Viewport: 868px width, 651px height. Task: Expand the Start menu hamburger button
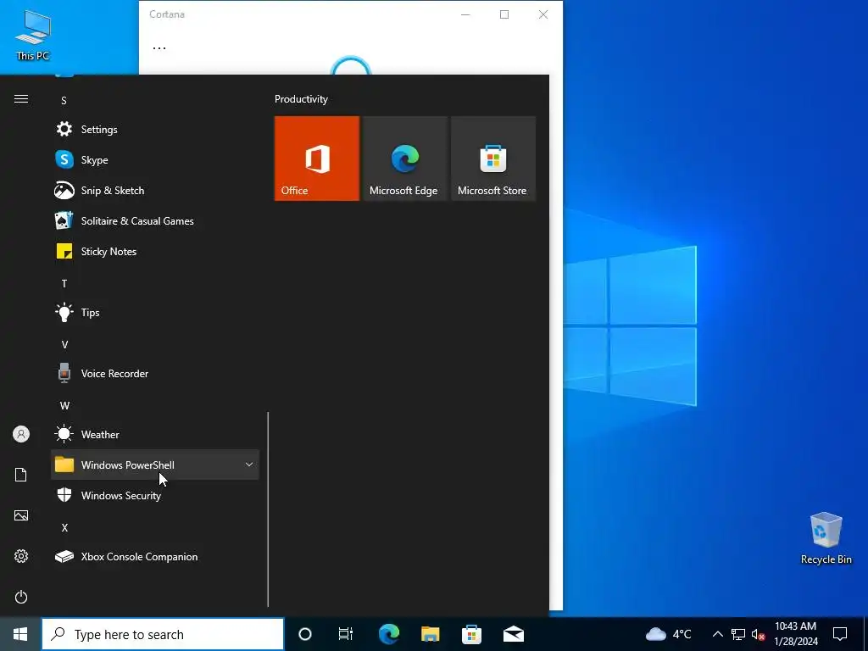pyautogui.click(x=21, y=98)
